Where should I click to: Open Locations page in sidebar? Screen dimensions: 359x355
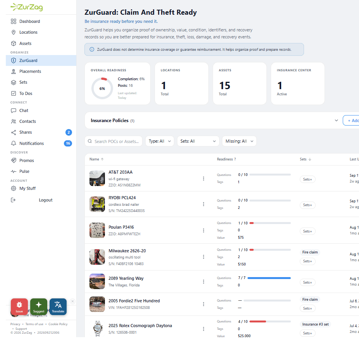(x=41, y=32)
